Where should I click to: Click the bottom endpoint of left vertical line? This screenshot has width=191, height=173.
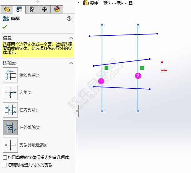tap(102, 111)
